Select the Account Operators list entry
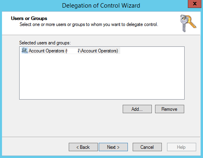This screenshot has height=158, width=203. [71, 51]
